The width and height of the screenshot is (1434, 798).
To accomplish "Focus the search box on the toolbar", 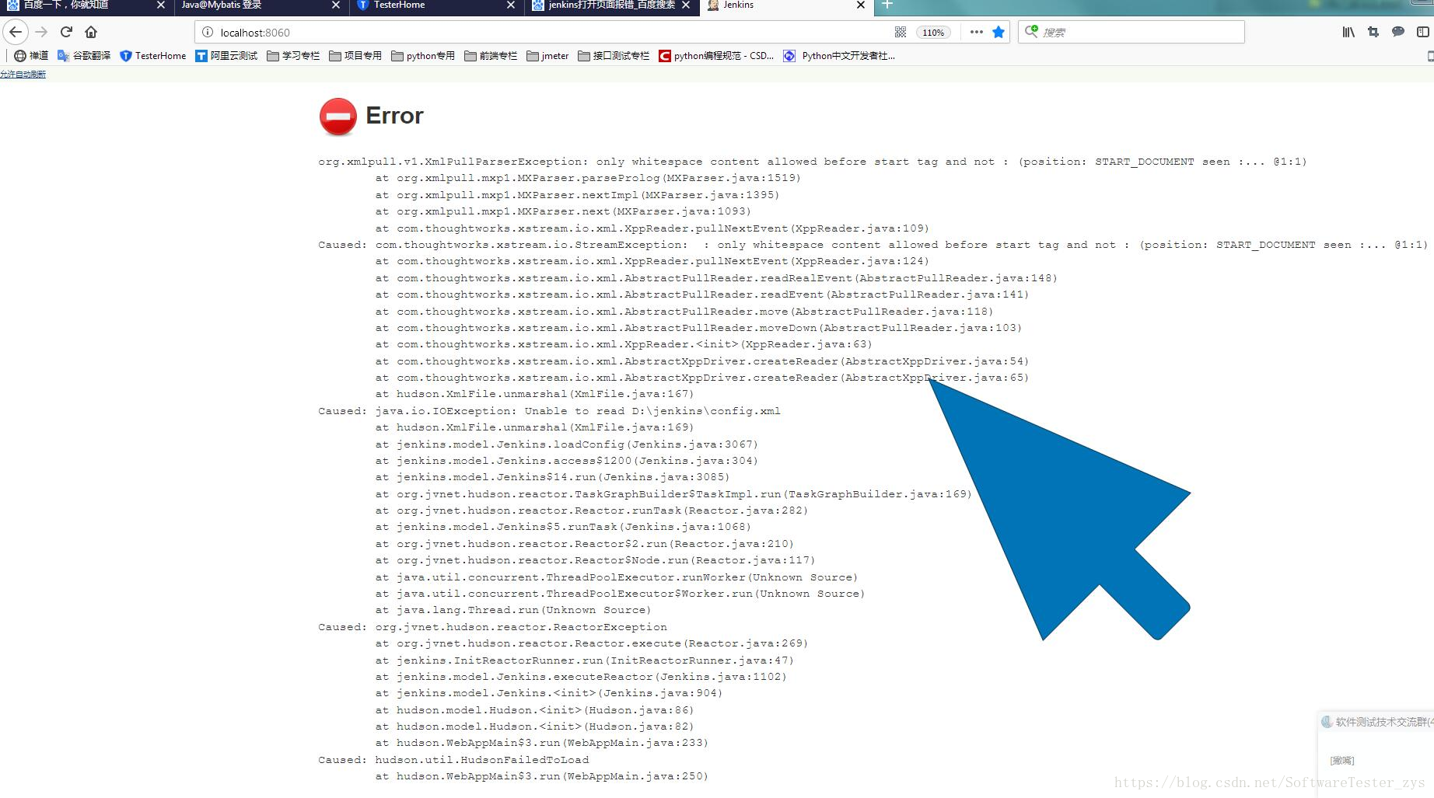I will coord(1131,32).
